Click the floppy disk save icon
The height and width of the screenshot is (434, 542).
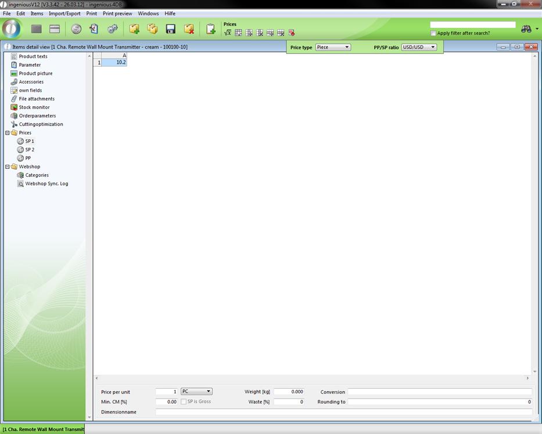[x=171, y=29]
